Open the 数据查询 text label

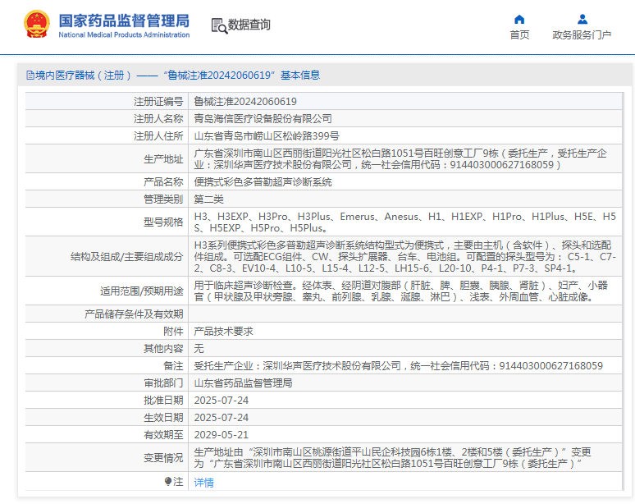[x=249, y=25]
